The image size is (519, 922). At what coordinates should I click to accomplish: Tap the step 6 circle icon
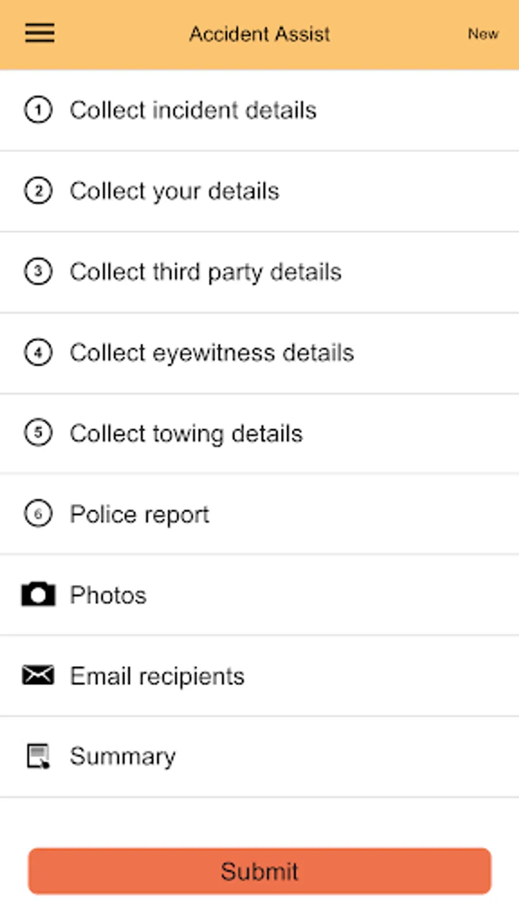38,513
